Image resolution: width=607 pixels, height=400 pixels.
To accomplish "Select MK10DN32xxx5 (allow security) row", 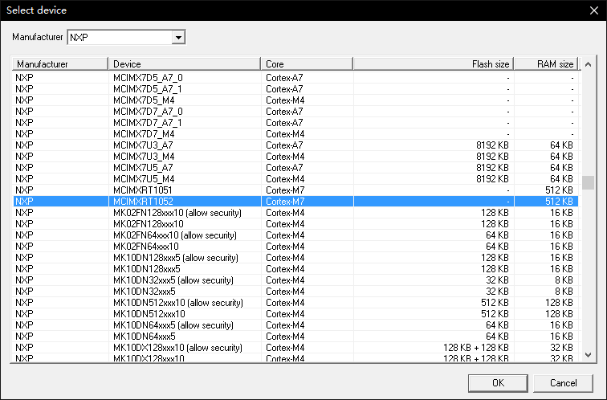I will click(x=295, y=280).
